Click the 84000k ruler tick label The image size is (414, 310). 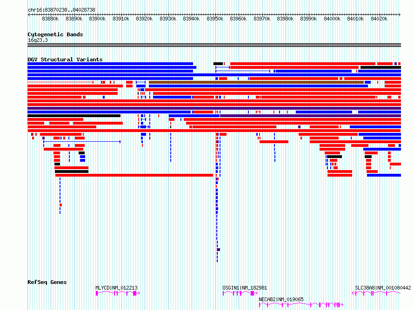332,19
